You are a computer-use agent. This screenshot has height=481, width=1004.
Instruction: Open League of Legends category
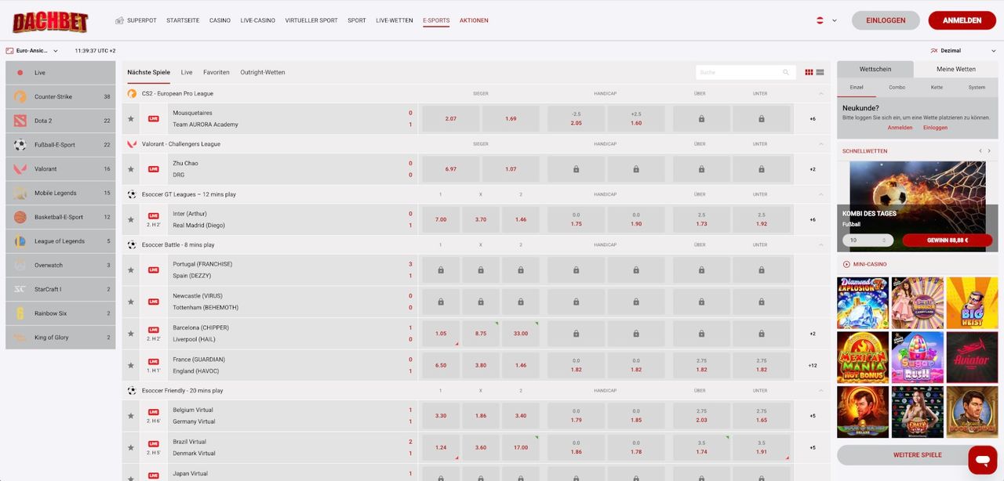coord(60,241)
